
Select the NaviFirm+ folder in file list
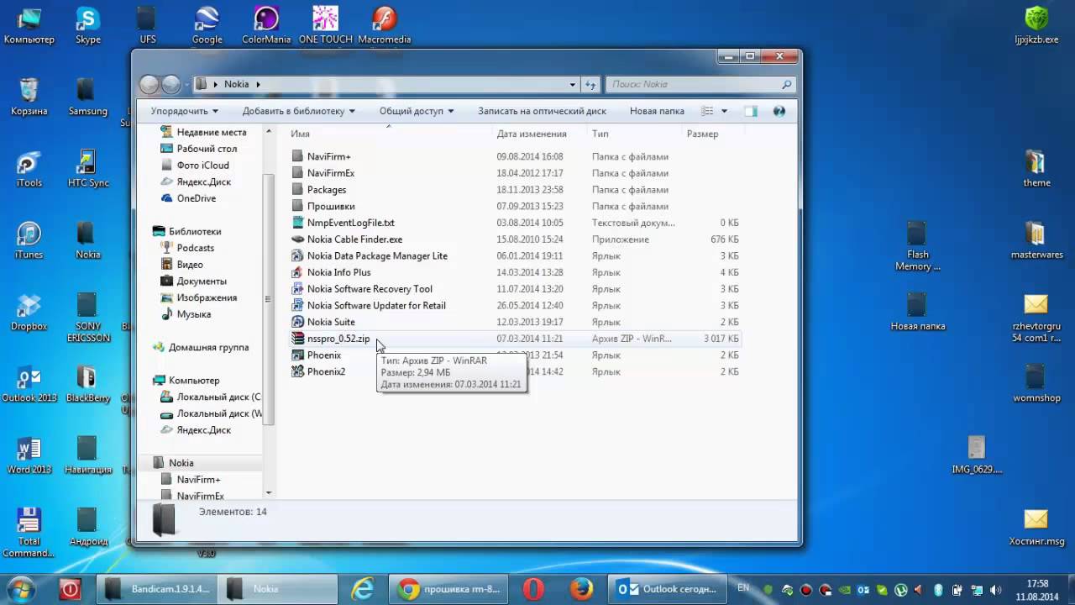coord(328,156)
